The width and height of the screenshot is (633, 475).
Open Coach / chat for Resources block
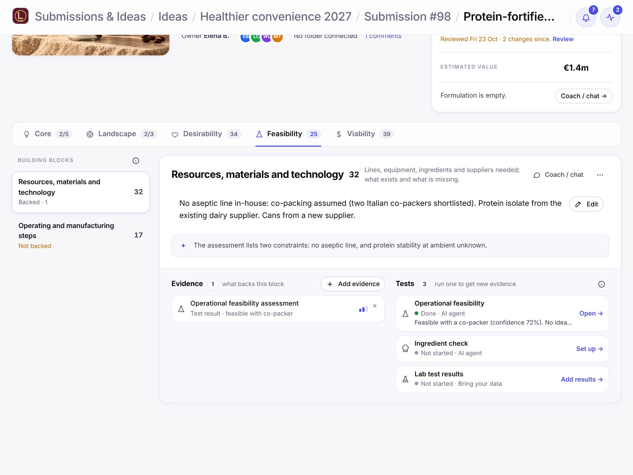(x=558, y=175)
